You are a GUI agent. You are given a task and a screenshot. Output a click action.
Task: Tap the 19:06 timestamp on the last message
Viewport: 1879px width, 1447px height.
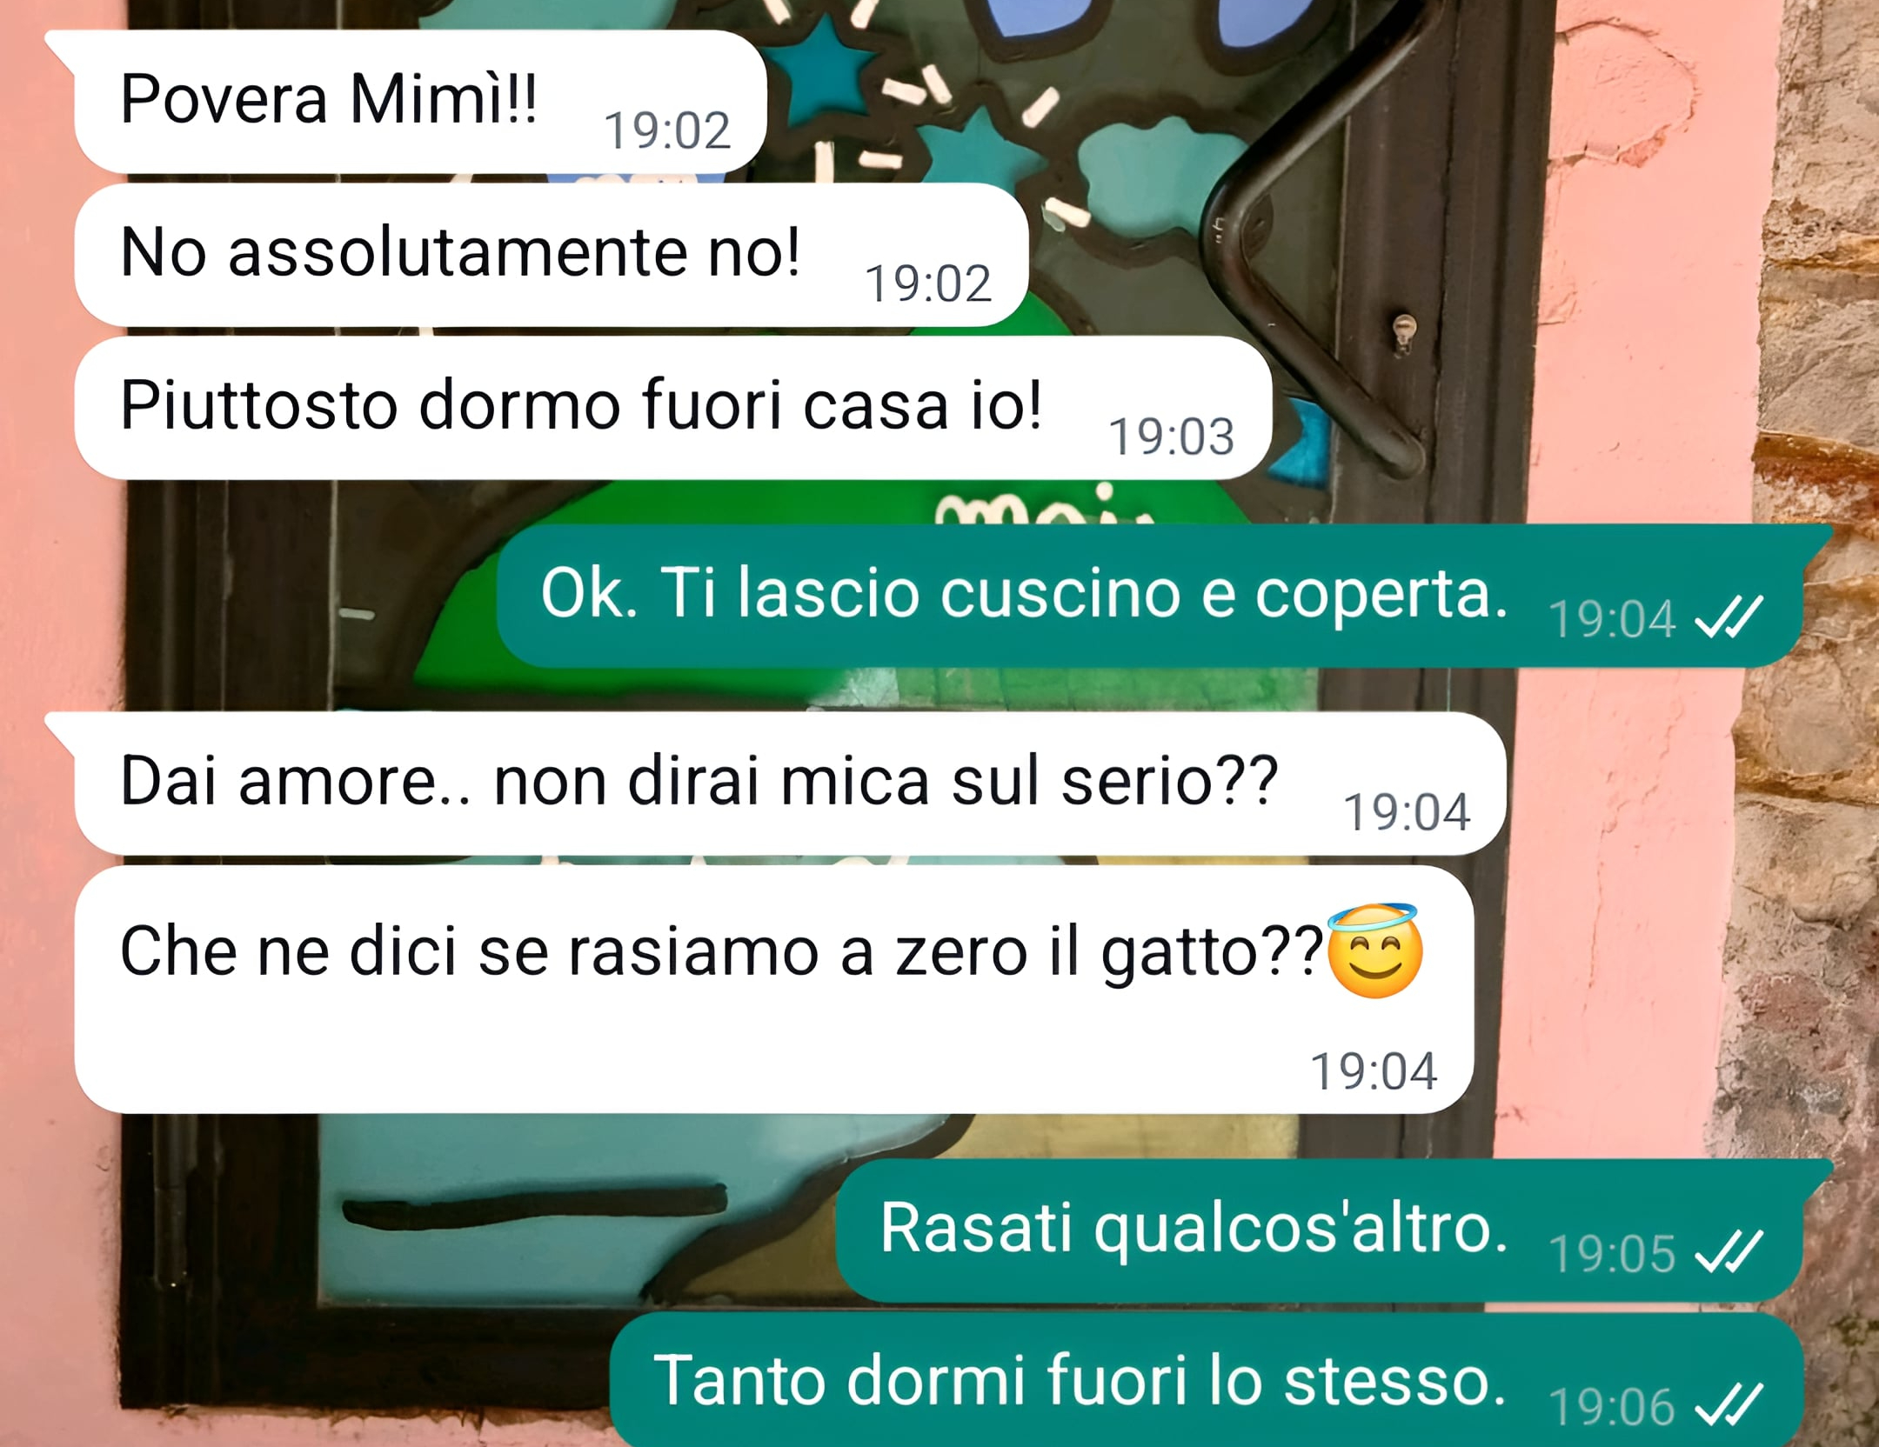[1612, 1407]
